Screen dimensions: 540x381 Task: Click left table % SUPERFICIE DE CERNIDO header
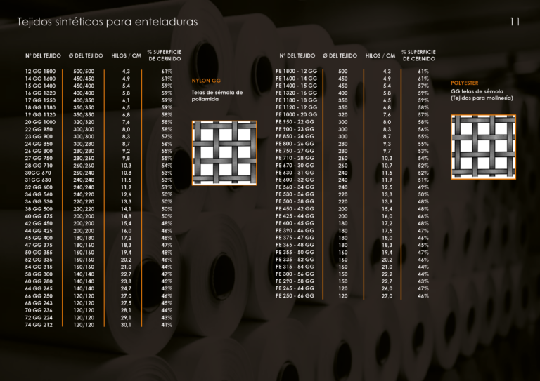pyautogui.click(x=164, y=55)
